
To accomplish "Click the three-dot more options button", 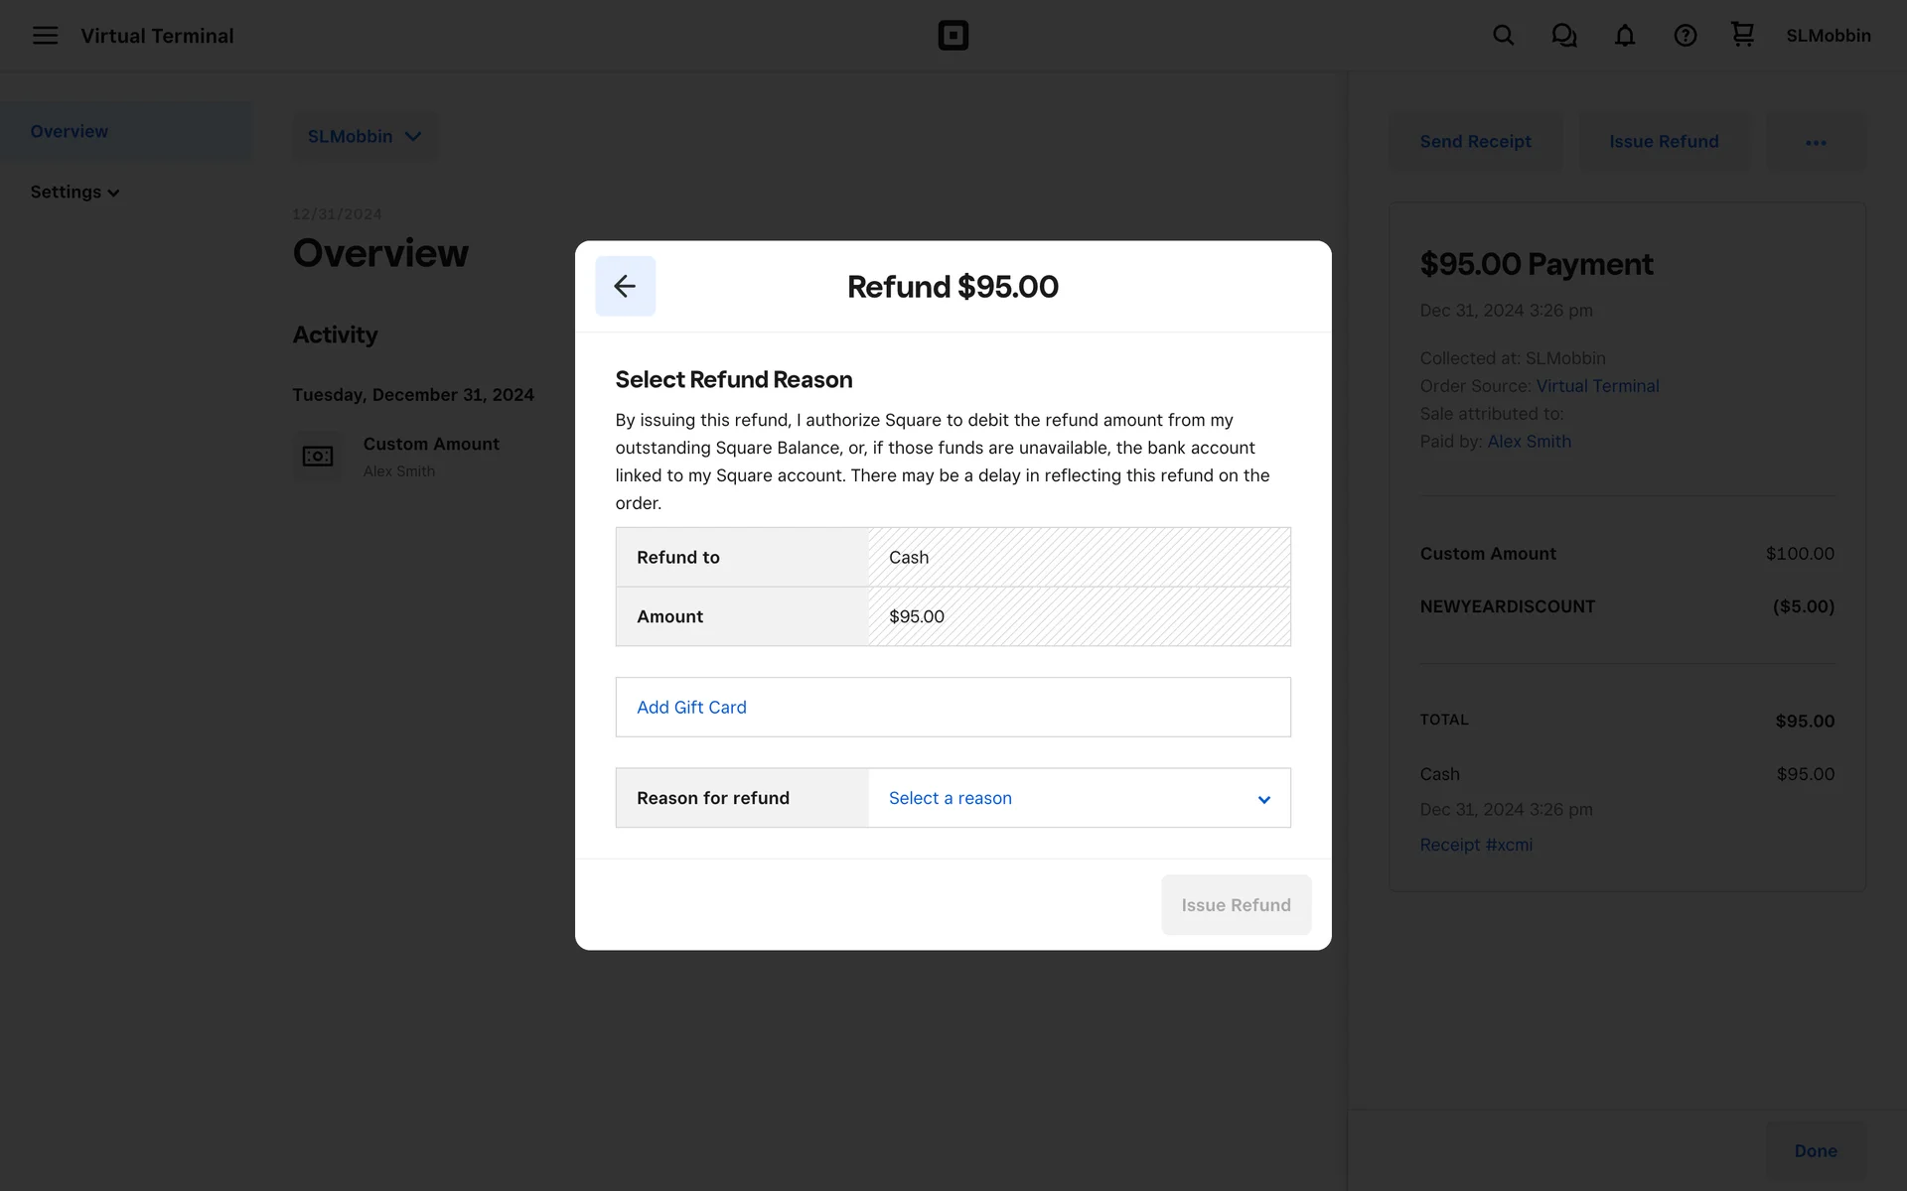I will click(1816, 142).
